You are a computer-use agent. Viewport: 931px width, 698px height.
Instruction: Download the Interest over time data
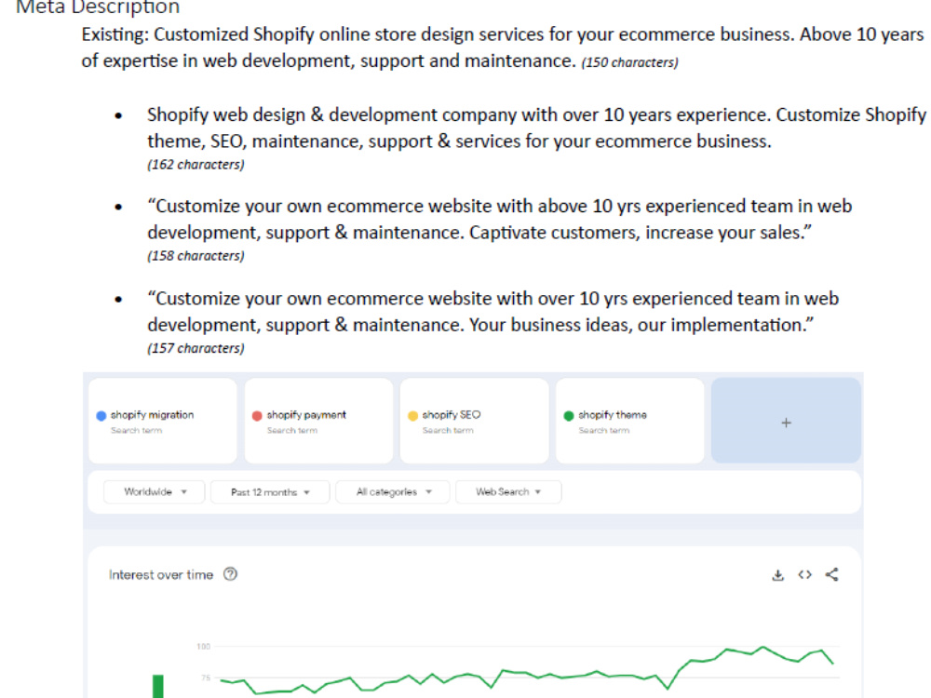[x=777, y=574]
